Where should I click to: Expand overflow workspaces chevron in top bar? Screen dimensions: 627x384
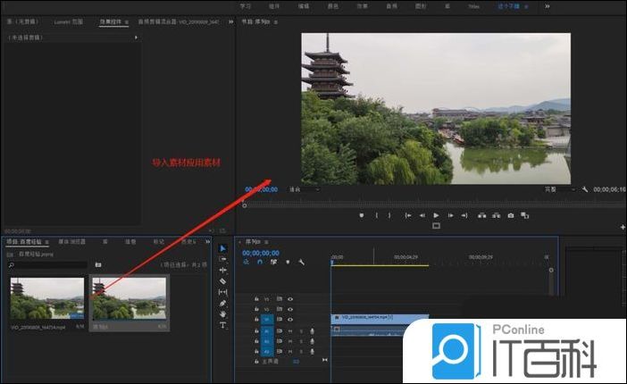pos(548,5)
